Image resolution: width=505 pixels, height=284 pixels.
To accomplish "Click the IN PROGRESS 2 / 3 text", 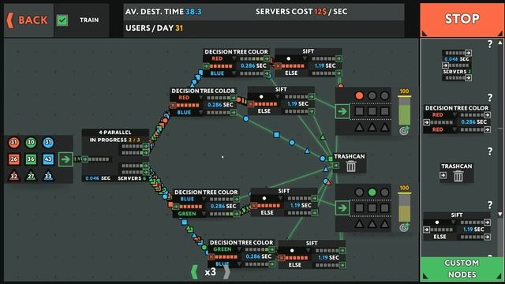I will tap(115, 140).
